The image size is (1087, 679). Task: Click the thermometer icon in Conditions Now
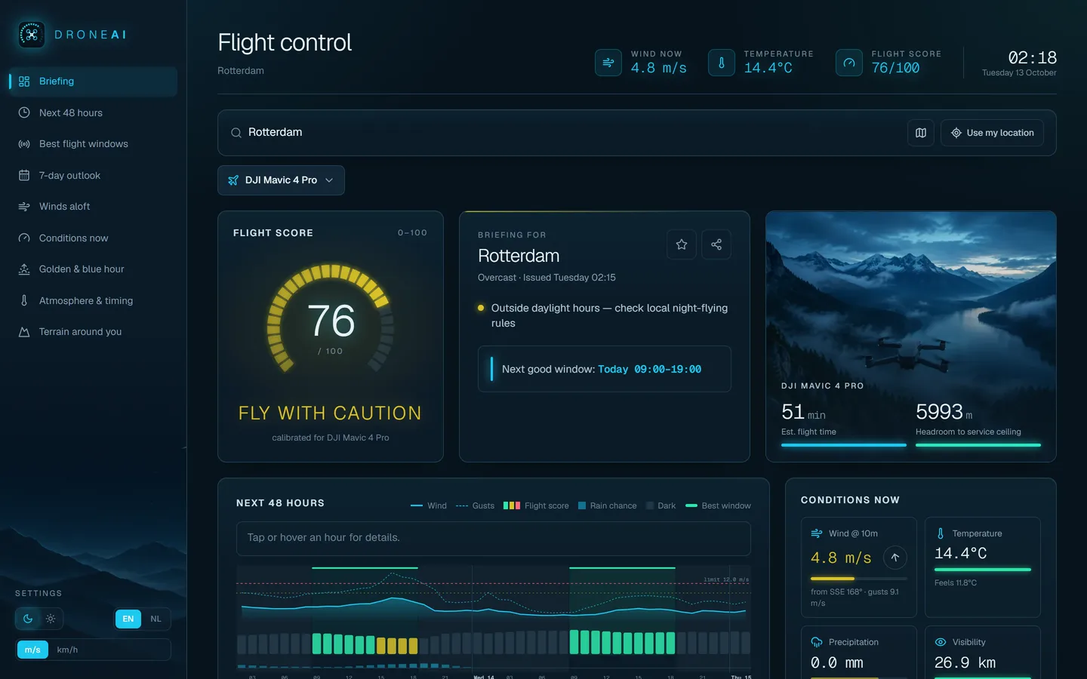[x=941, y=533]
